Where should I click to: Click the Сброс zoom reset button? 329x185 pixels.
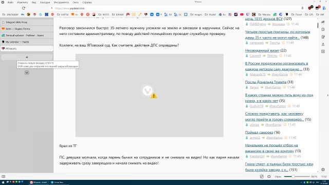(x=278, y=177)
